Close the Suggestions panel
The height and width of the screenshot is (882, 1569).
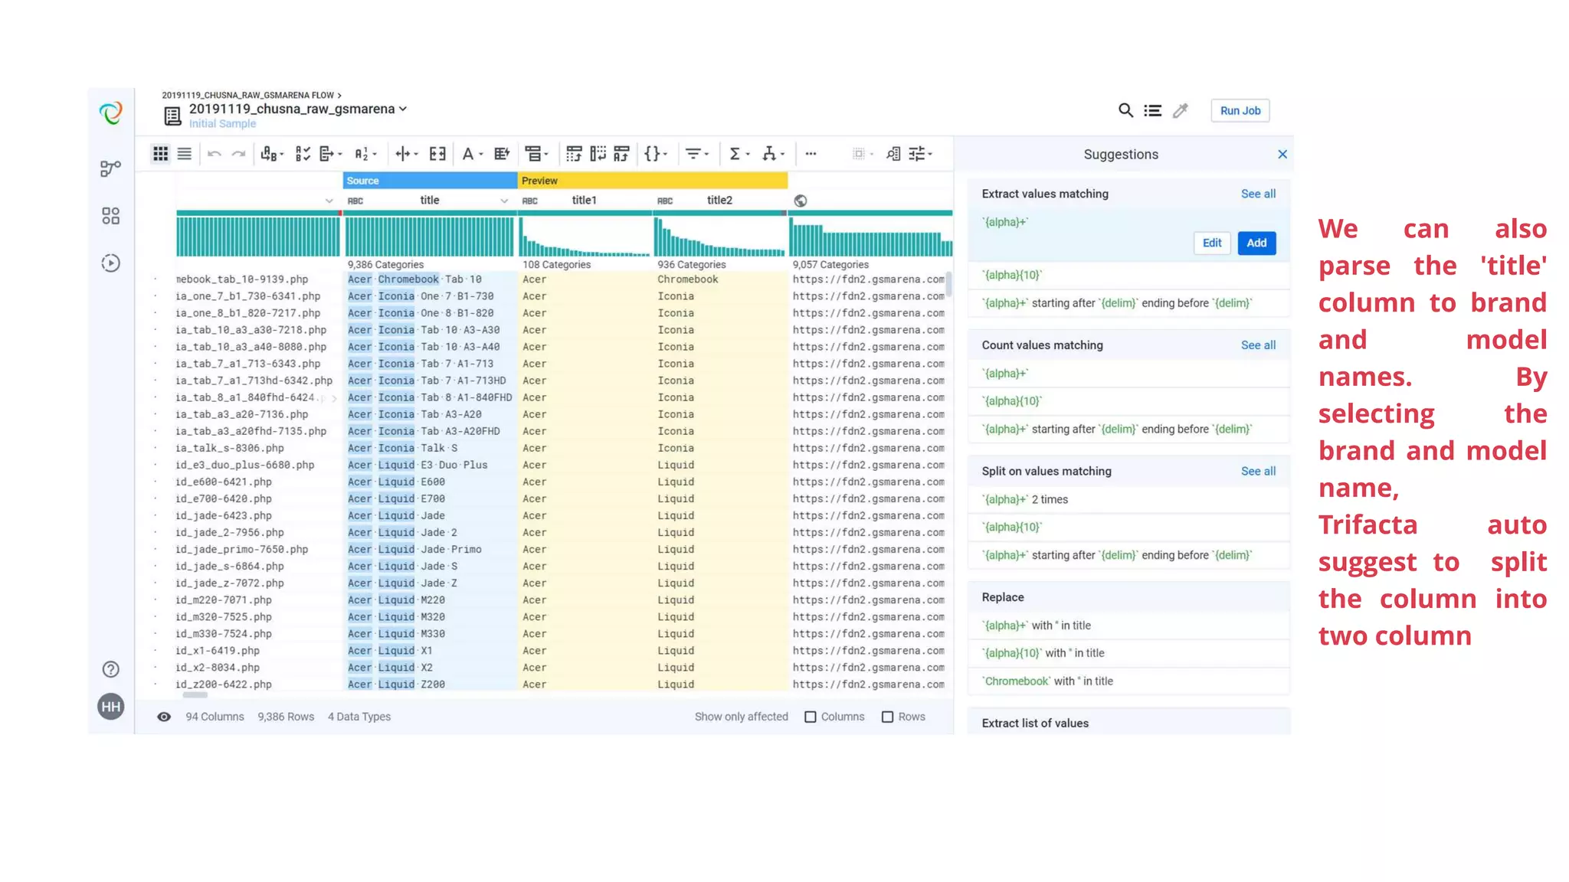[x=1282, y=154]
